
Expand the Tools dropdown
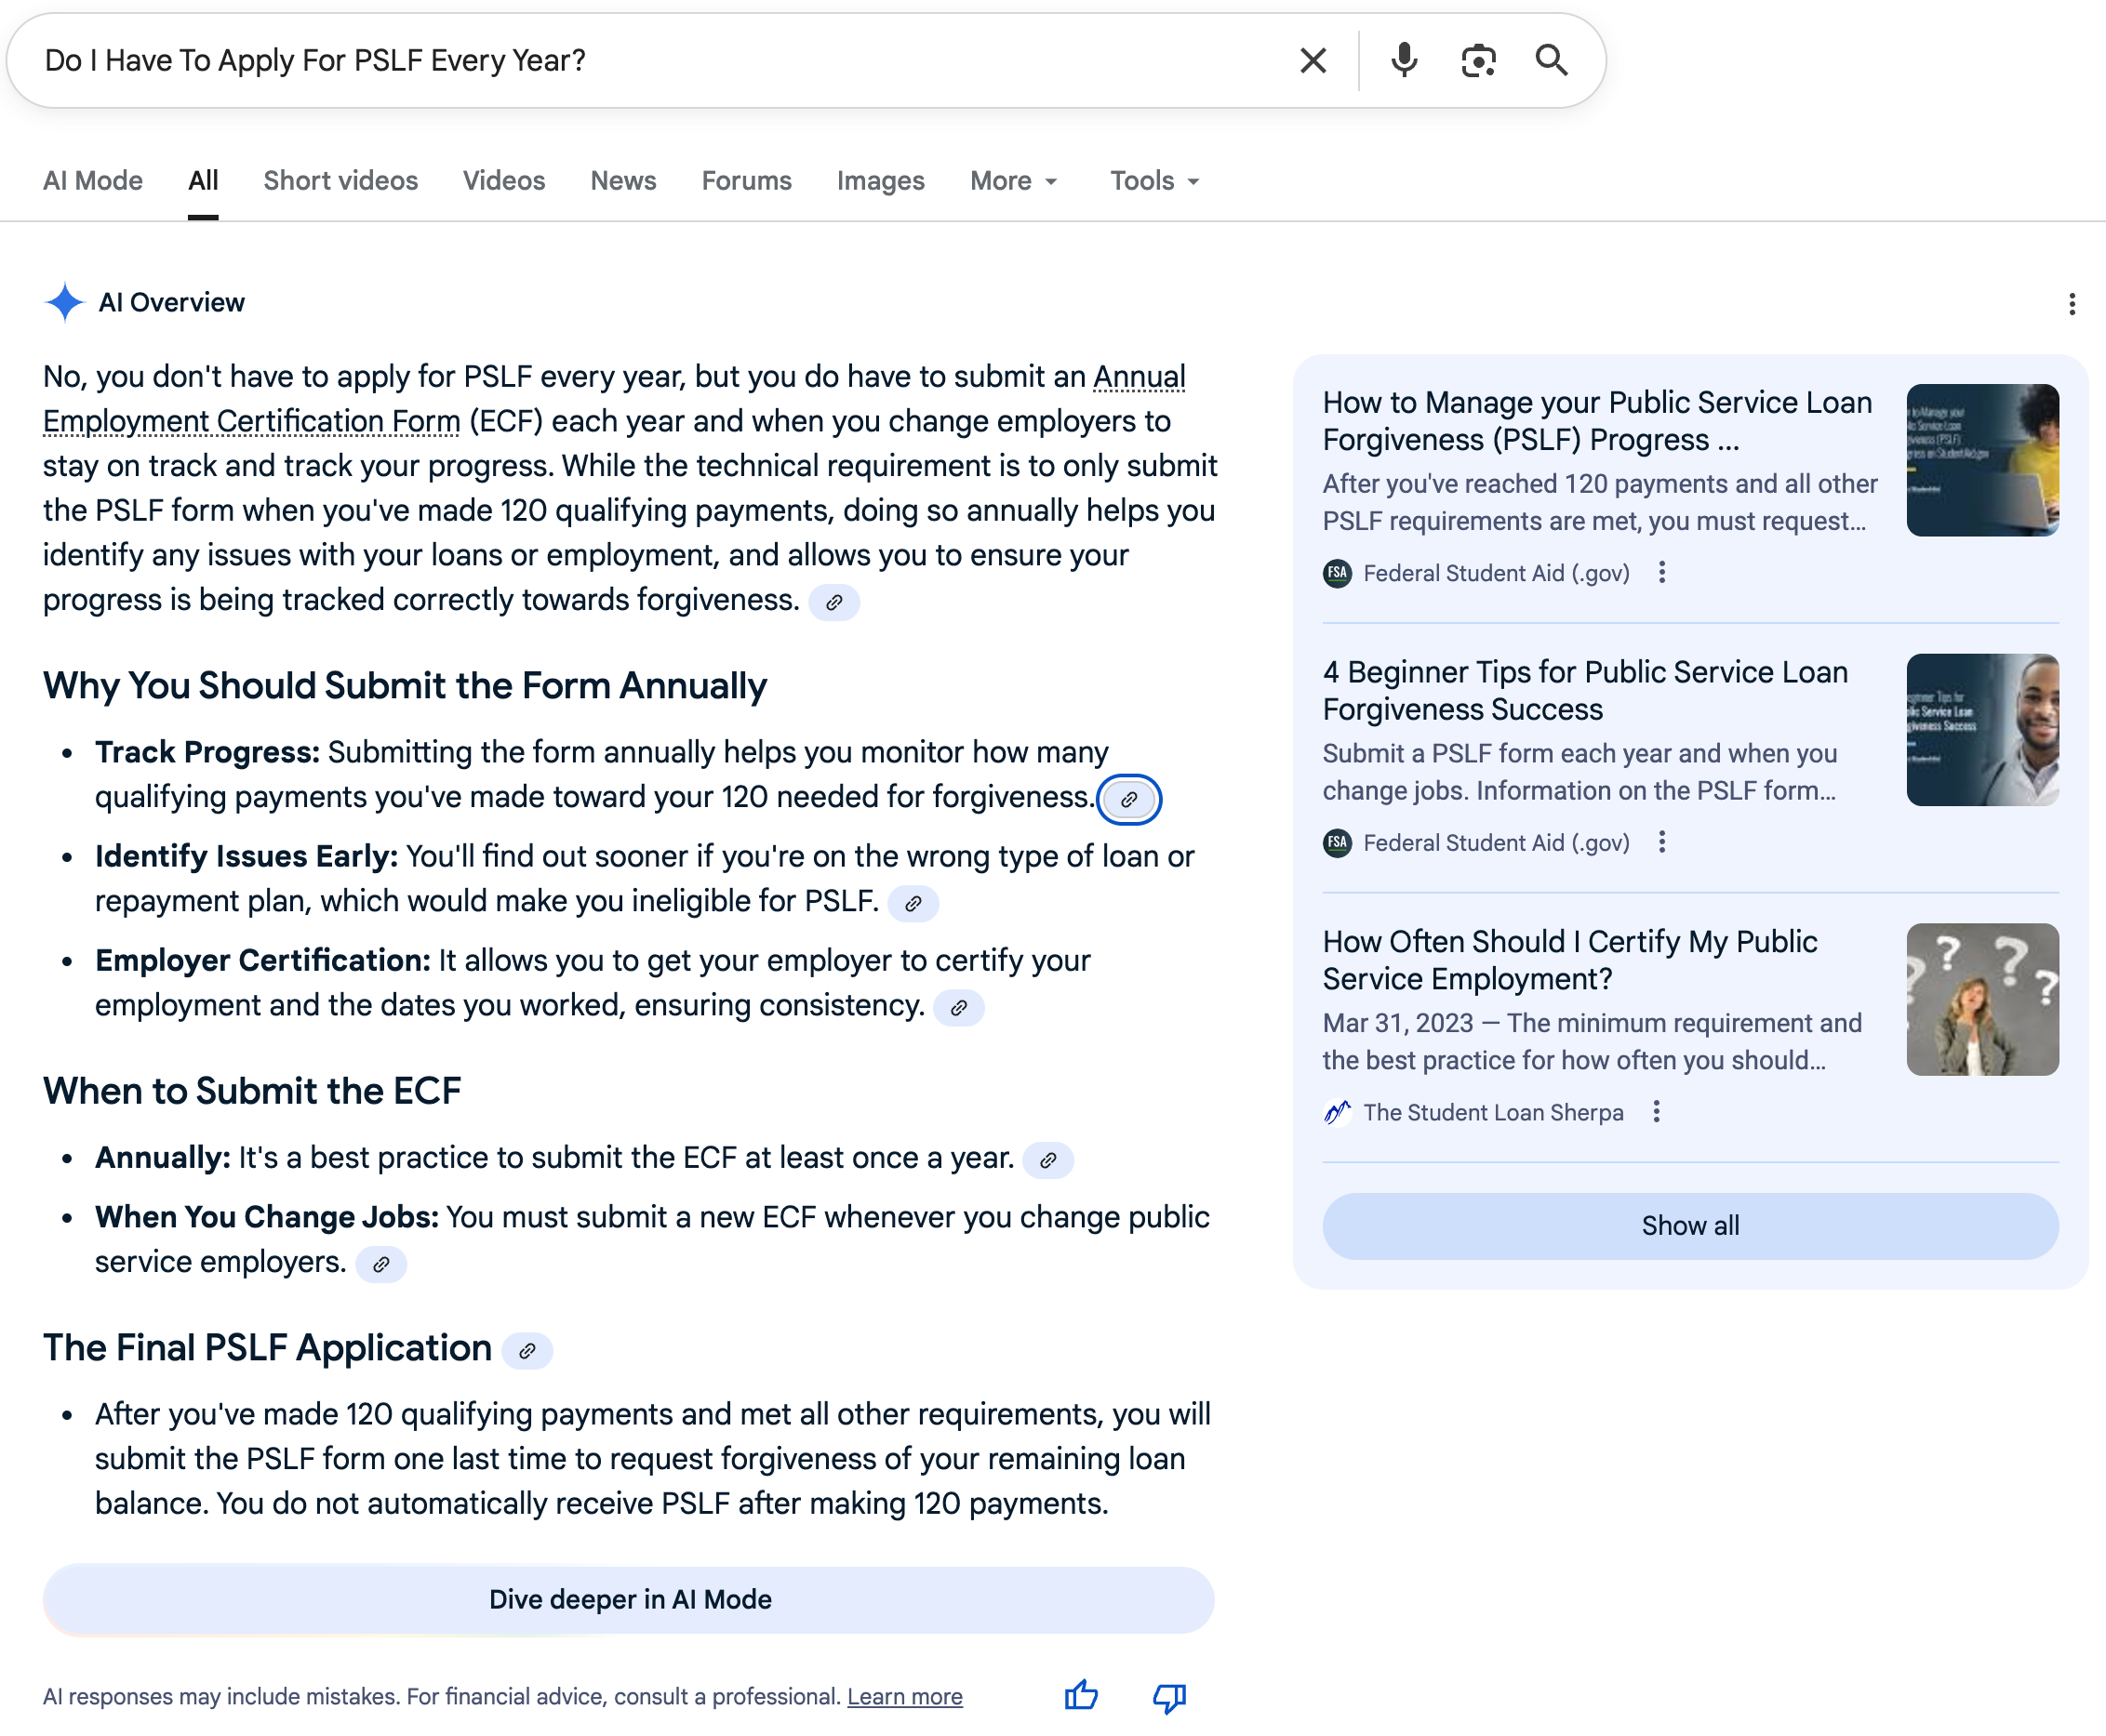[x=1153, y=181]
